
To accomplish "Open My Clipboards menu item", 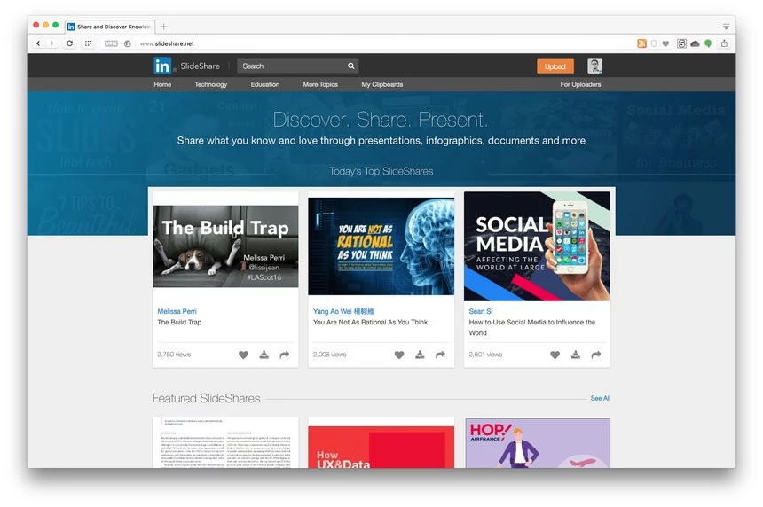I will click(x=382, y=84).
